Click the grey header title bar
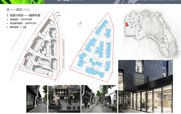 pyautogui.click(x=112, y=2)
